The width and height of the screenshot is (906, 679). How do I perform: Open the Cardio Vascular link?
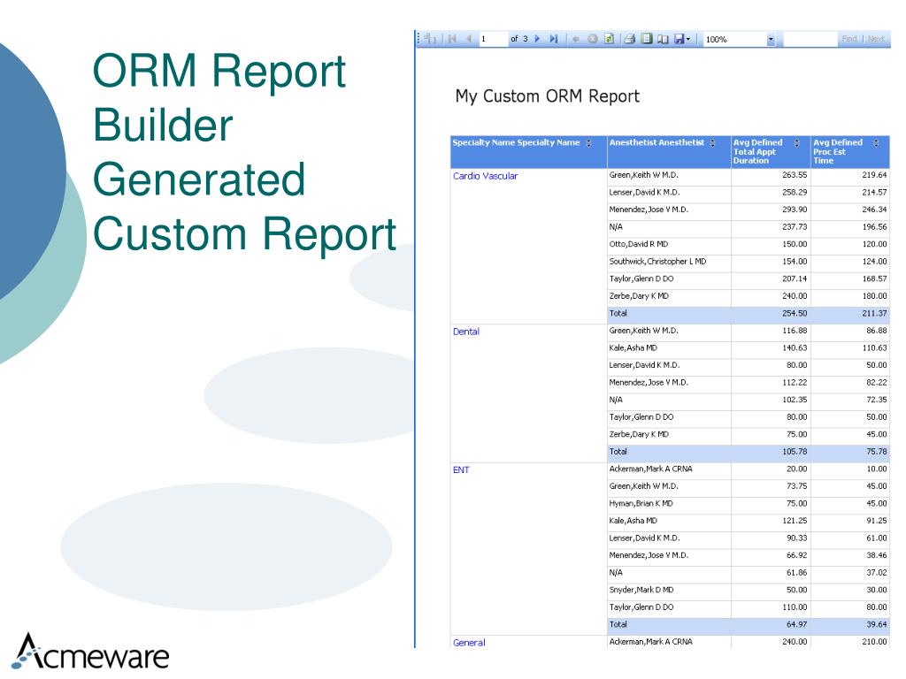485,176
